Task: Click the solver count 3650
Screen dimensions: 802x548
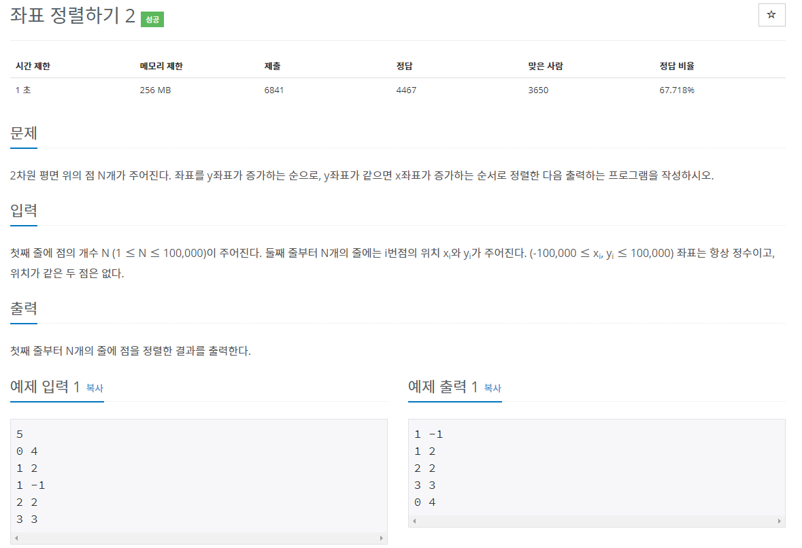Action: point(538,90)
